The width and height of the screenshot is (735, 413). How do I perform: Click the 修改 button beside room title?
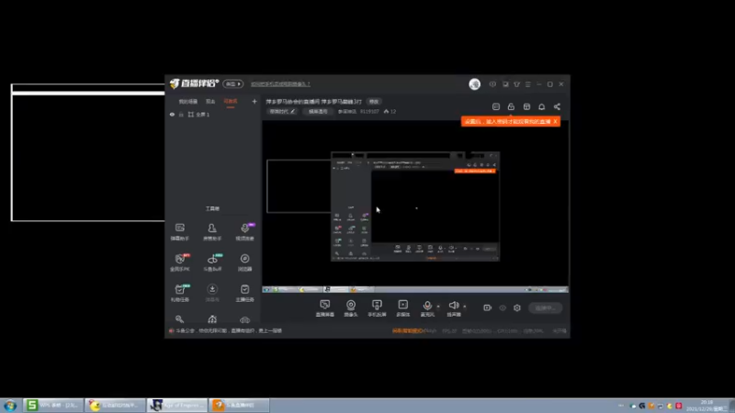point(374,102)
